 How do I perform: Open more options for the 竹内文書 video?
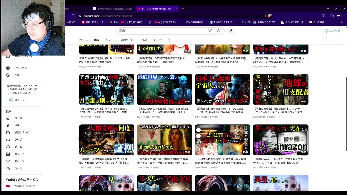point(249,109)
